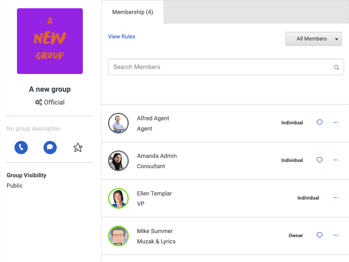Click the phone call icon below the group description
The width and height of the screenshot is (349, 262).
21,148
